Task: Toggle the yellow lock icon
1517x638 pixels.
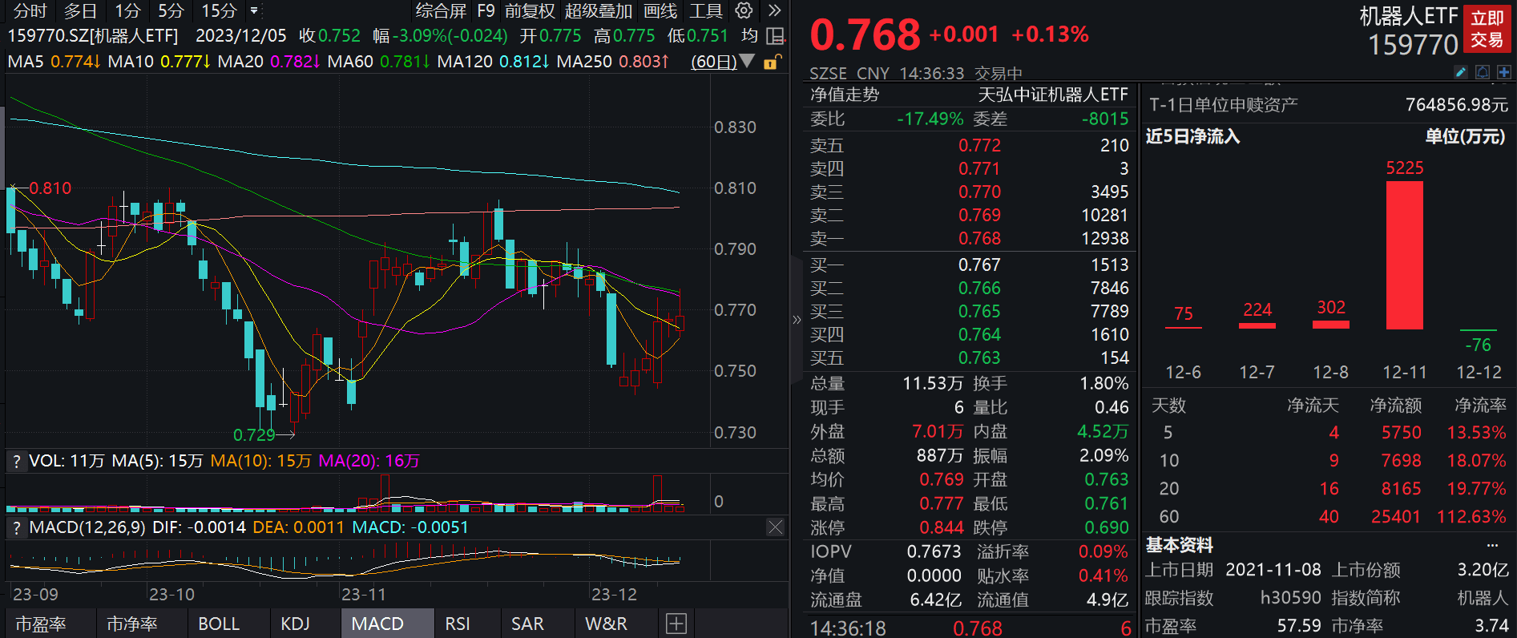Action: click(772, 62)
